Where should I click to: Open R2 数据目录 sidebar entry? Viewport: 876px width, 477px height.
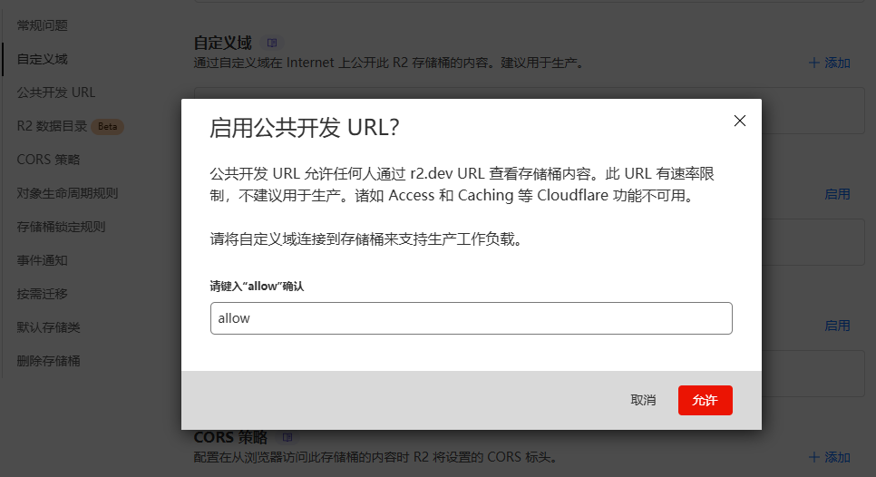coord(53,126)
